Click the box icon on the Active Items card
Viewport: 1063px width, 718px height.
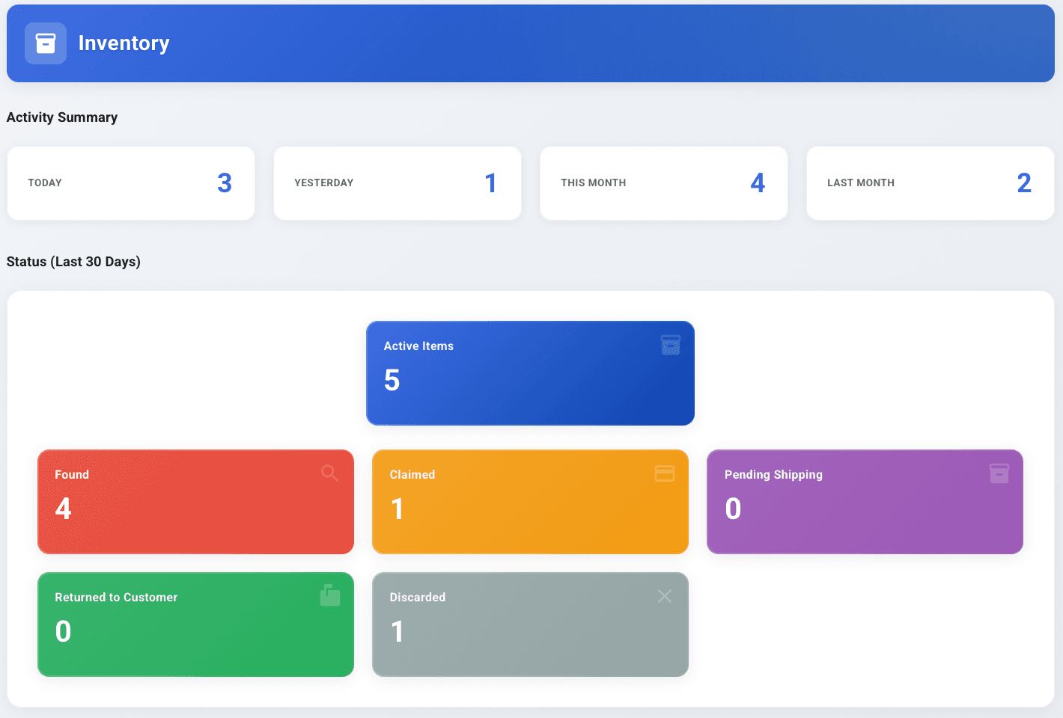click(x=670, y=344)
